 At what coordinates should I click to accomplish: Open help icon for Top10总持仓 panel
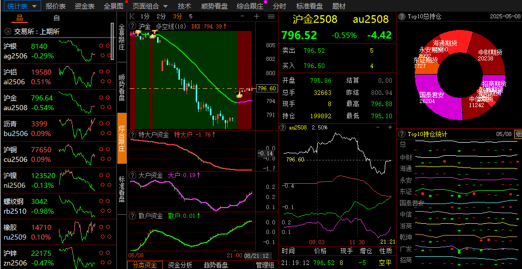(x=402, y=16)
